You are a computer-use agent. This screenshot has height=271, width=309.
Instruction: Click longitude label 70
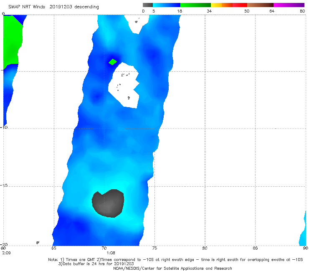(104, 248)
